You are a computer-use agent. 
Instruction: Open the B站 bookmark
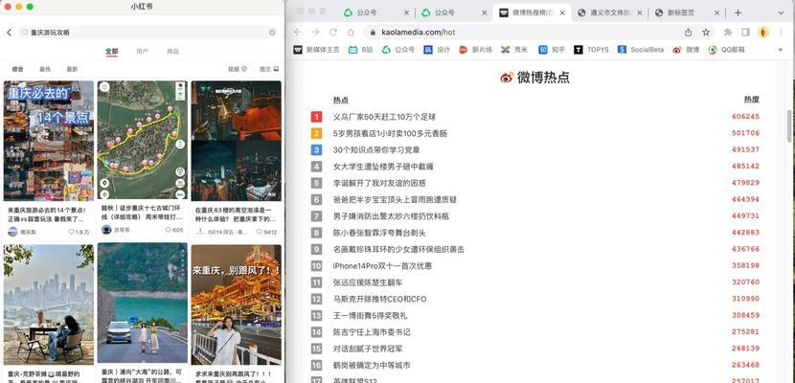[x=360, y=50]
